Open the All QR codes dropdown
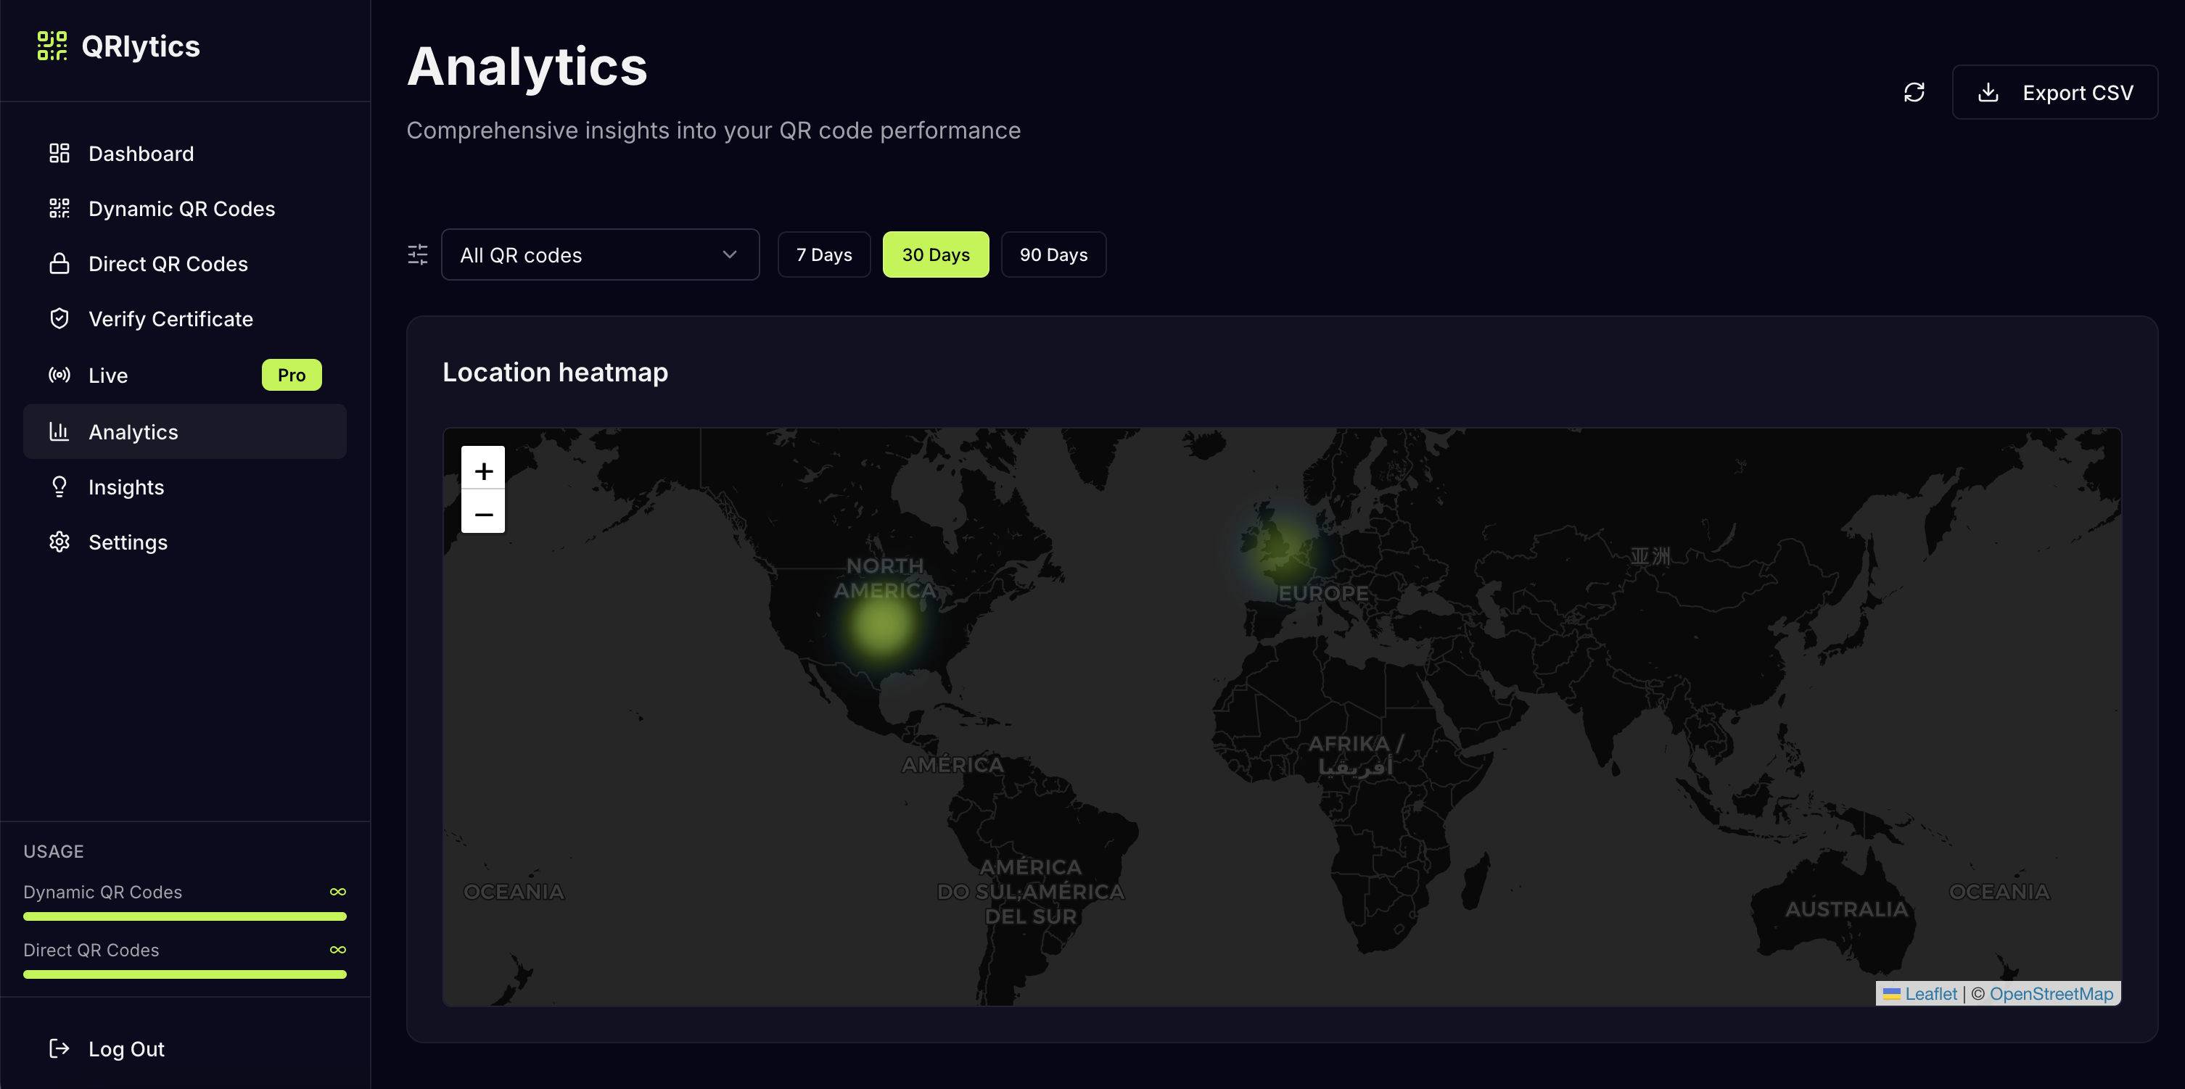Screen dimensions: 2185x1089 coord(600,254)
